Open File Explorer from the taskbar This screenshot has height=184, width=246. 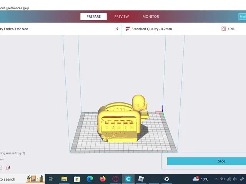coord(64,179)
